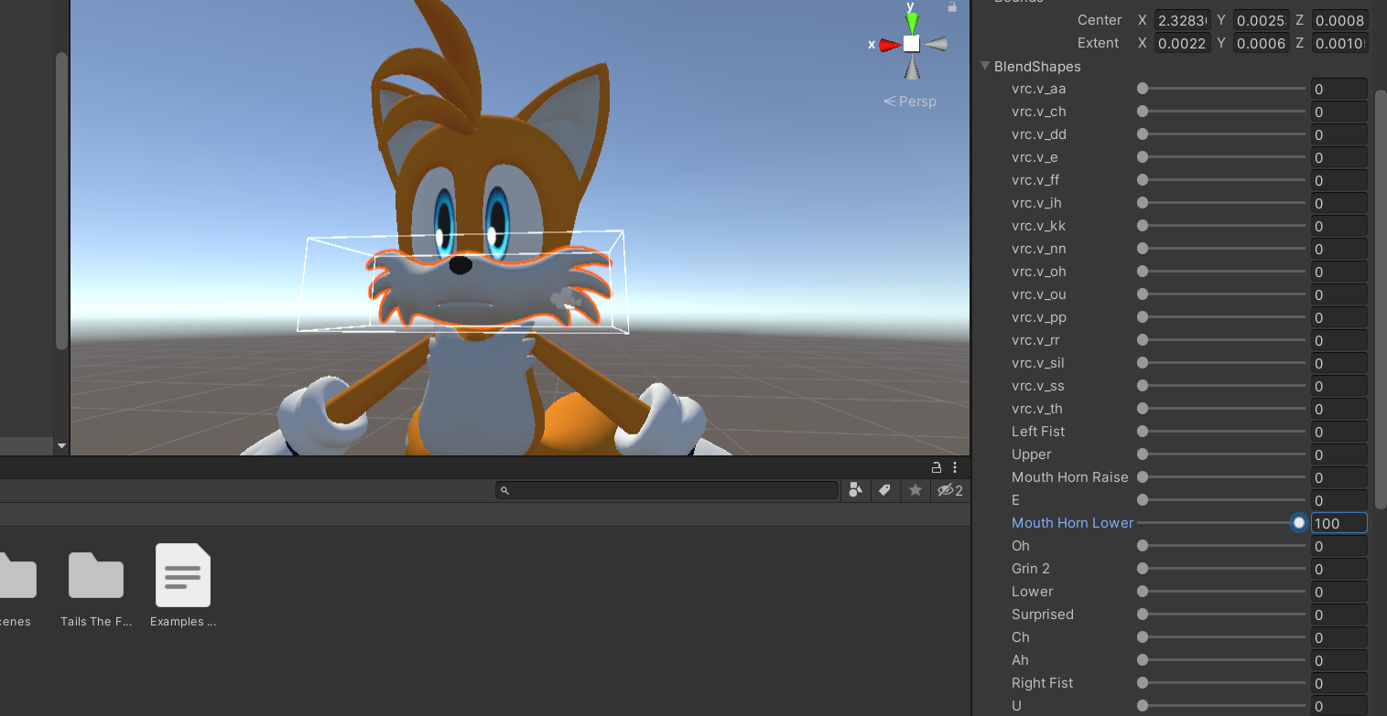Click the Bounds Center X value field
1387x716 pixels.
tap(1182, 20)
